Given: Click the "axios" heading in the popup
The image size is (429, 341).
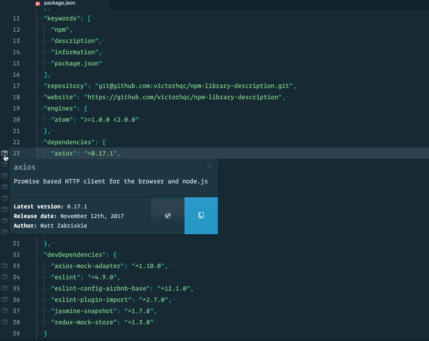Looking at the screenshot, I should click(x=25, y=167).
